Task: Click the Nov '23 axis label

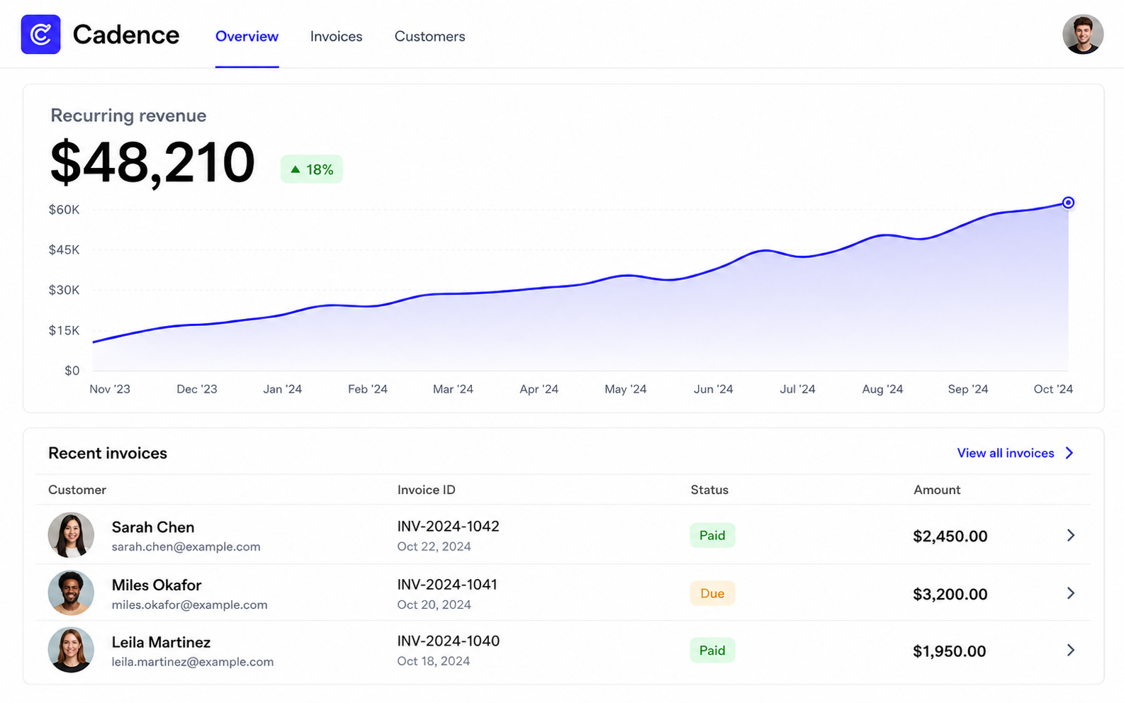Action: [x=110, y=389]
